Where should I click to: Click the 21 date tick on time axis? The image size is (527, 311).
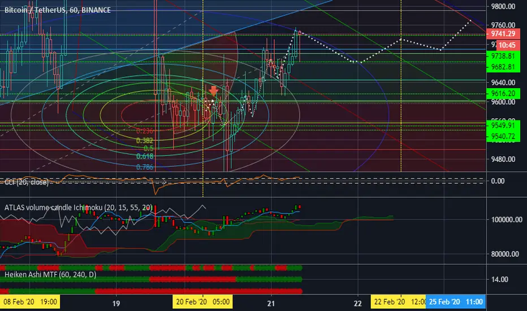[x=271, y=304]
